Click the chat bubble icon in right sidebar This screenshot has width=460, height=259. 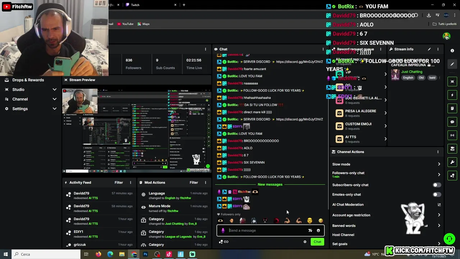coord(452,122)
